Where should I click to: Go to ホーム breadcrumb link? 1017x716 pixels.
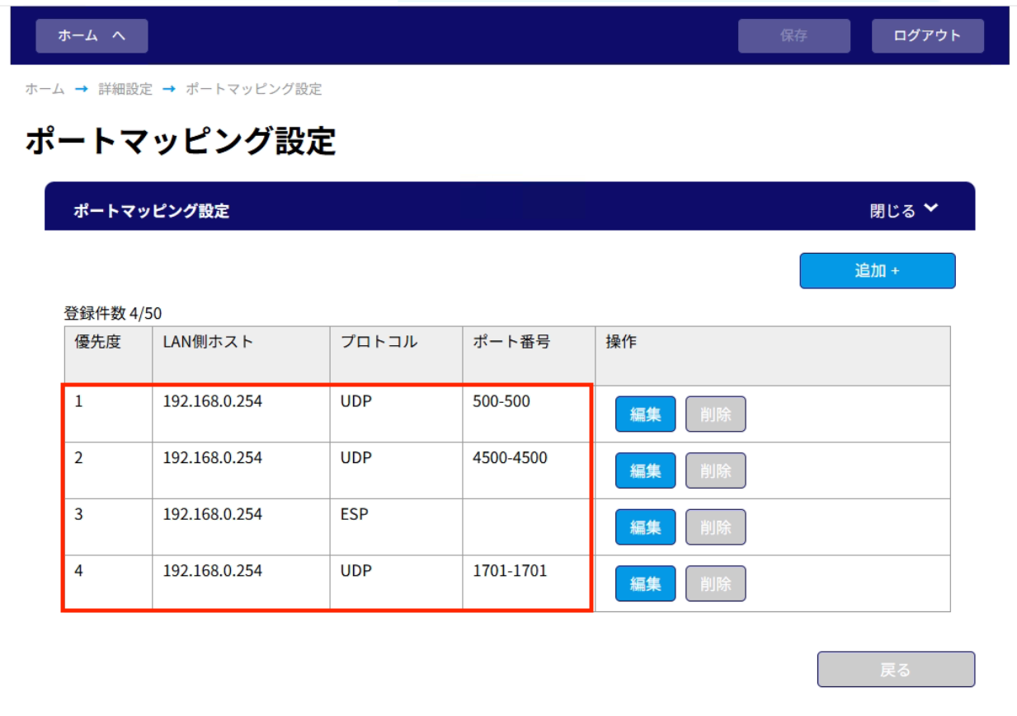tap(45, 89)
